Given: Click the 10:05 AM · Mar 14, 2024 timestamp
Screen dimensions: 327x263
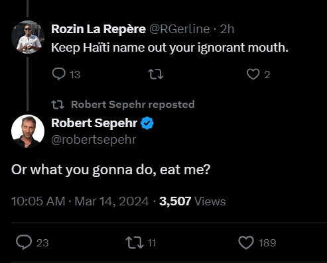Looking at the screenshot, I should tap(80, 201).
